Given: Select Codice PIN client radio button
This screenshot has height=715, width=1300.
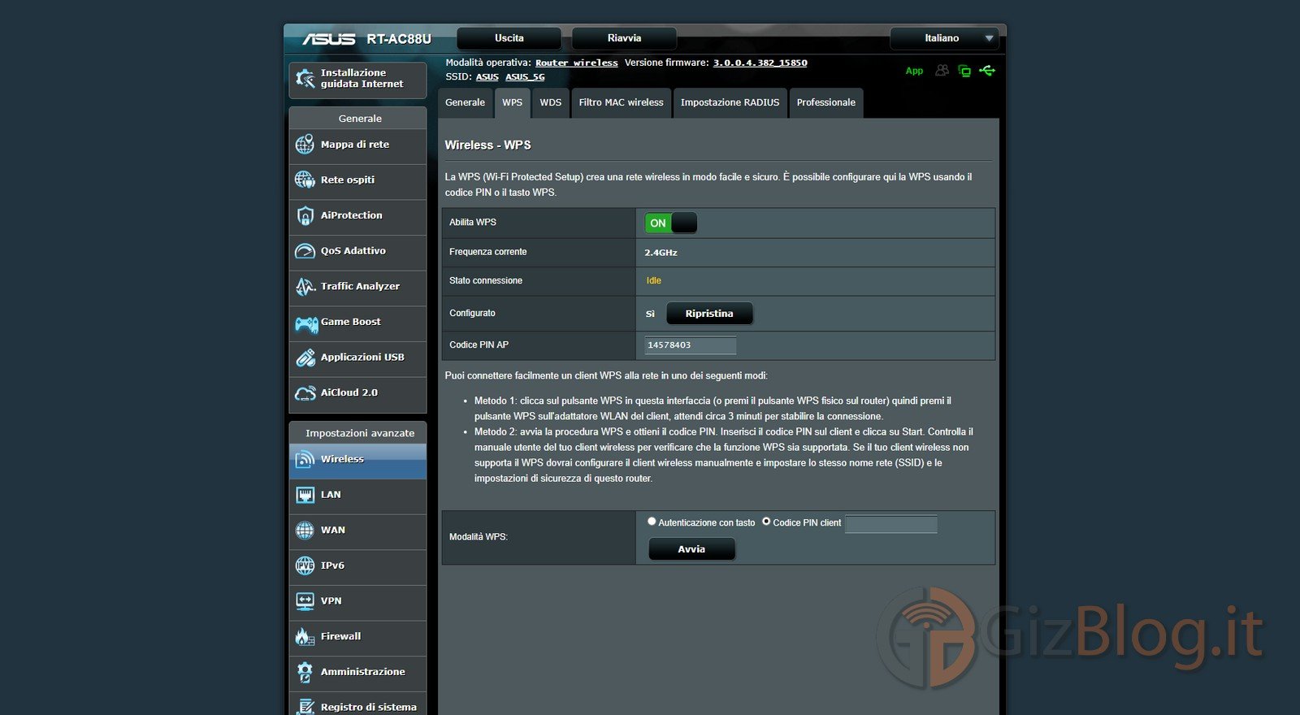Looking at the screenshot, I should [x=766, y=522].
